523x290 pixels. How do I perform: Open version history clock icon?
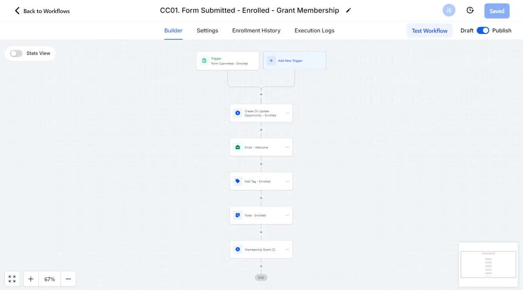coord(470,10)
